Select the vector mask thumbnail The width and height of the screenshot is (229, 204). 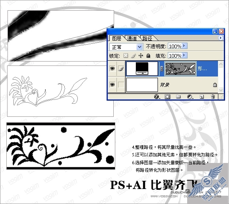[x=180, y=69]
